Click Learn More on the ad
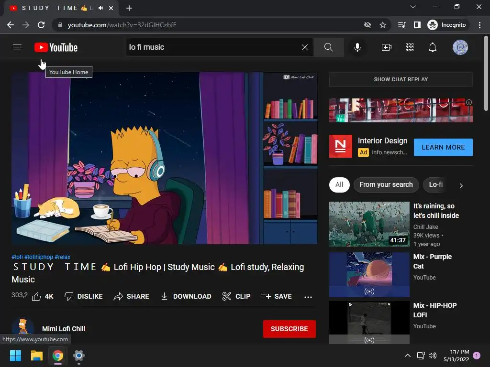Image resolution: width=490 pixels, height=367 pixels. click(443, 147)
